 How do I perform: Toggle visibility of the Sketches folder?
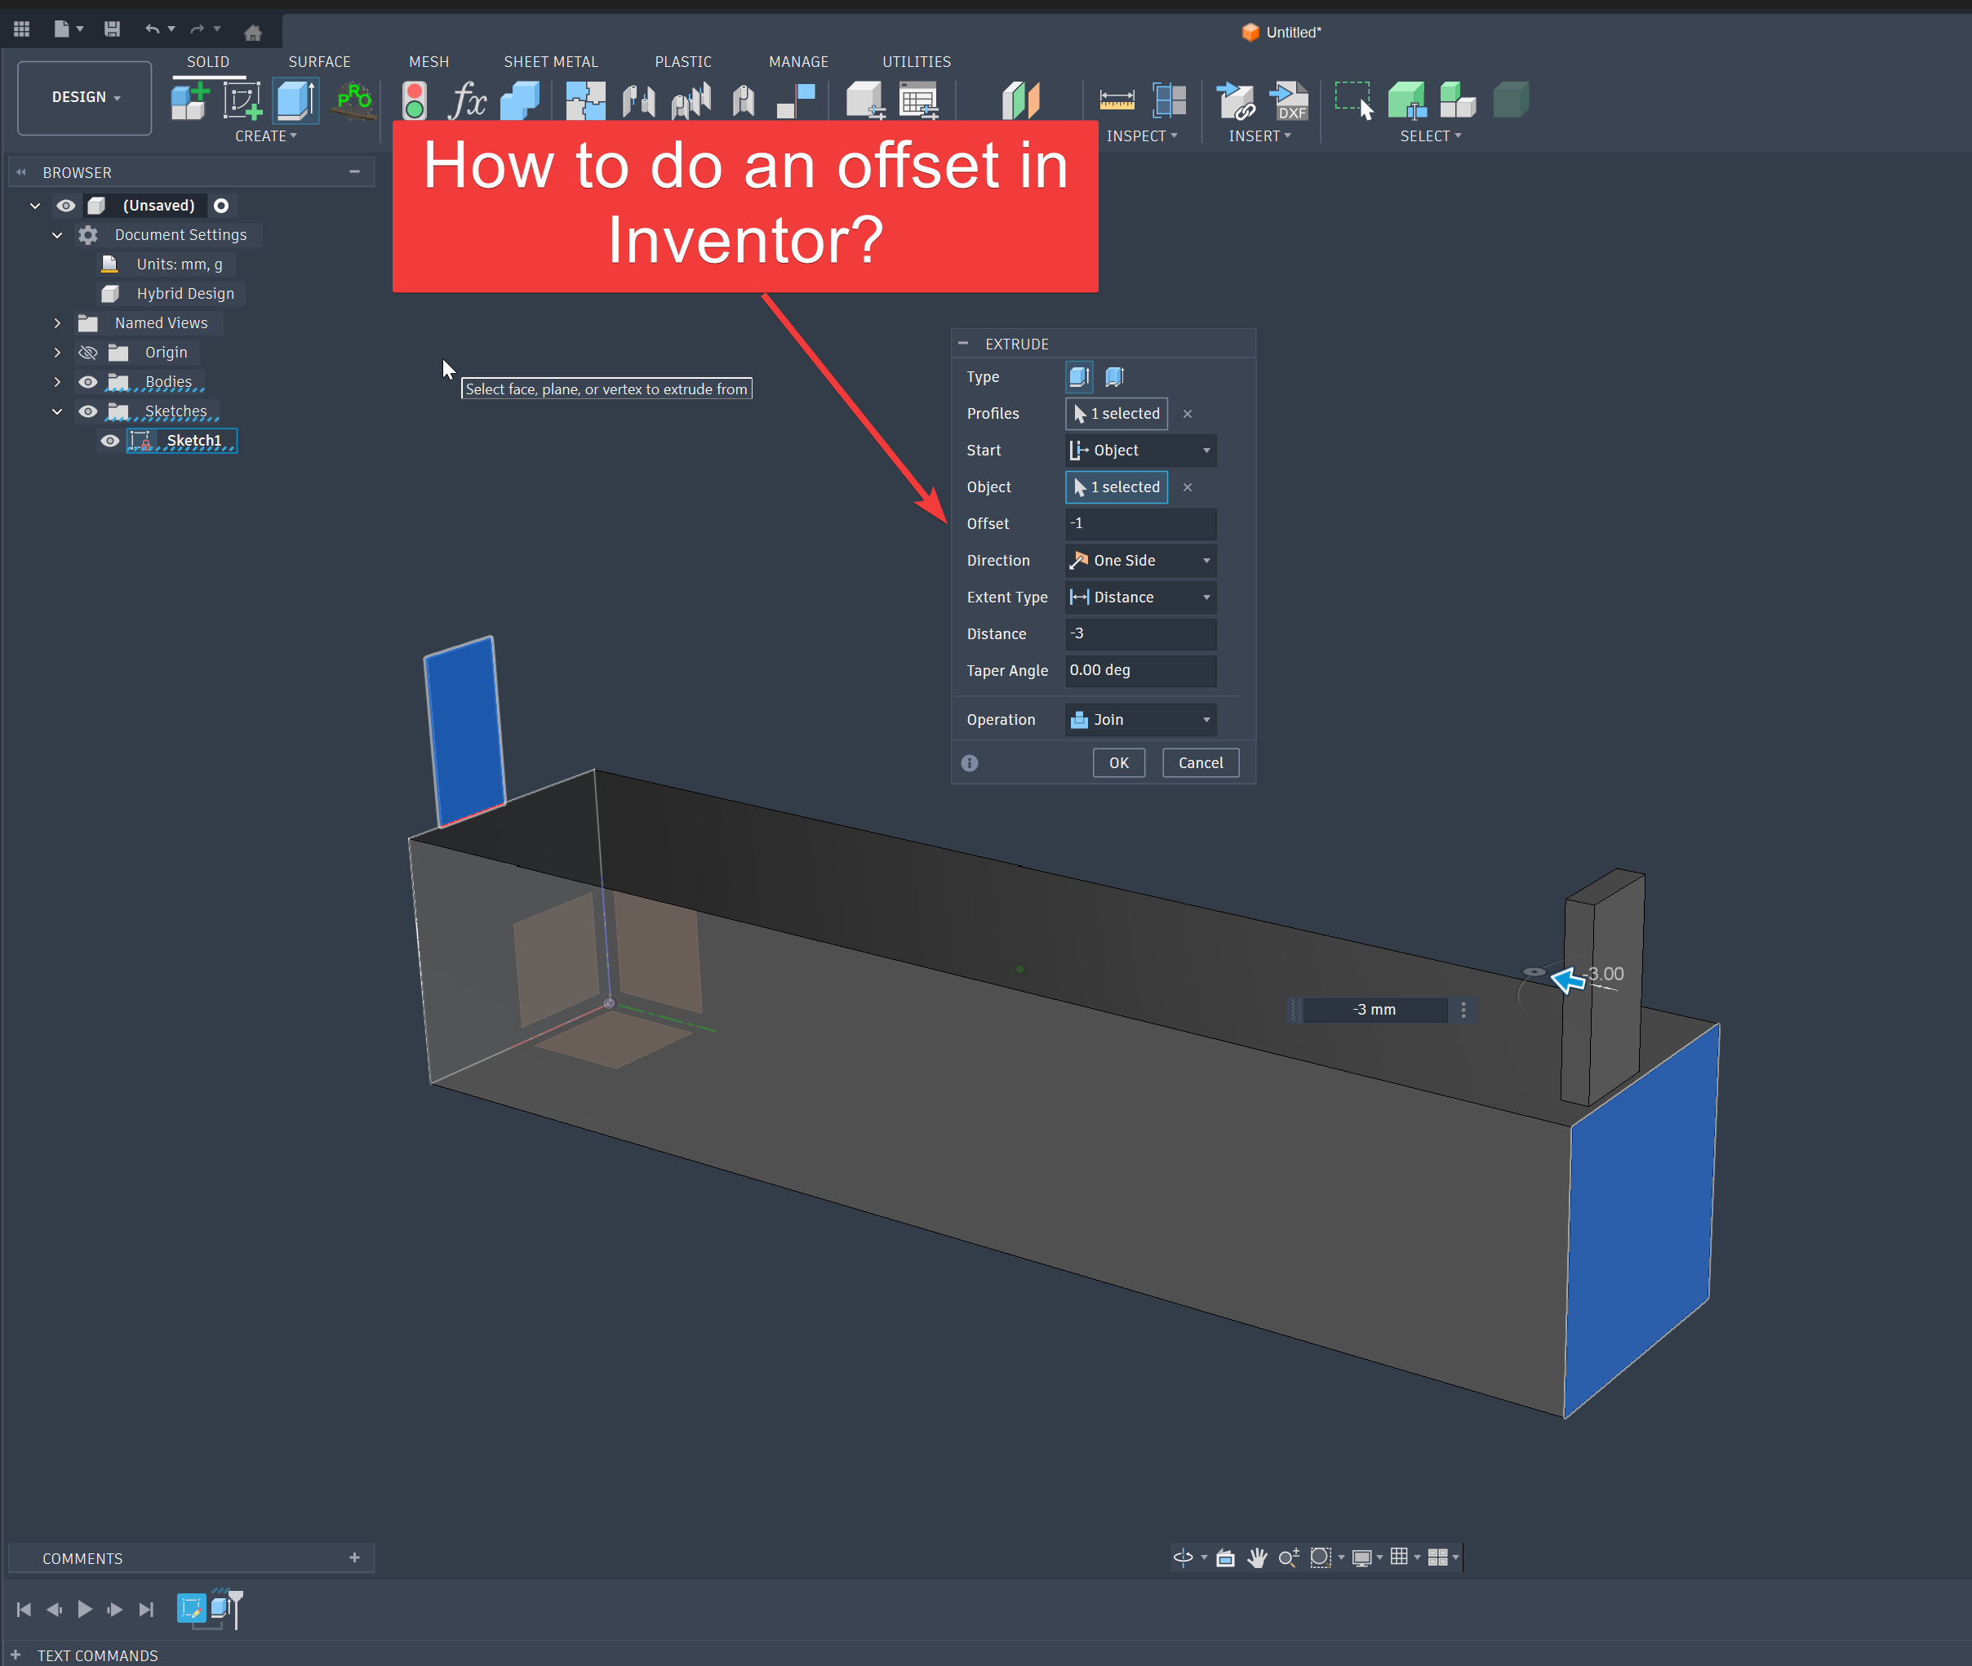[88, 411]
